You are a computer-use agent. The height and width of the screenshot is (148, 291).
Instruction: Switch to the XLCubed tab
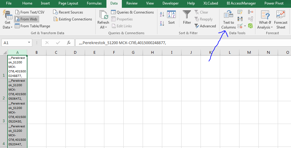(x=211, y=3)
